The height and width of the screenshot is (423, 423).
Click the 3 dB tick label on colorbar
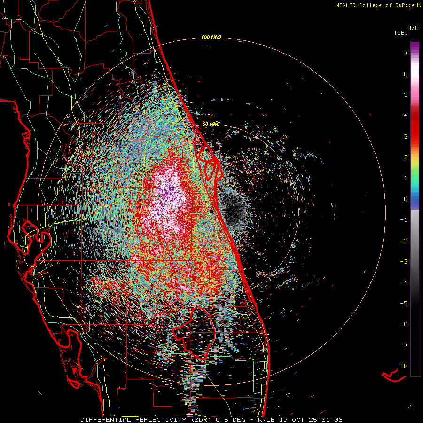pos(406,136)
